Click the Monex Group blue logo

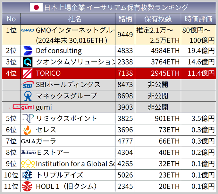[28, 96]
